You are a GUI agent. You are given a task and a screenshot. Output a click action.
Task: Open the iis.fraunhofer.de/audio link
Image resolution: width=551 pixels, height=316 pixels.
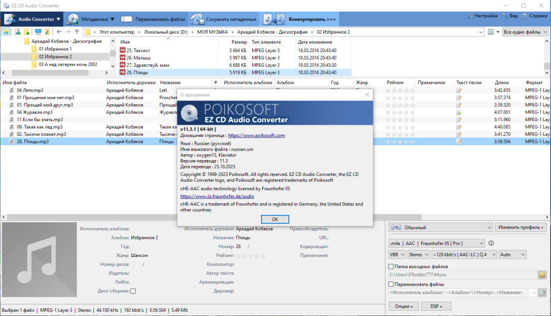click(217, 196)
